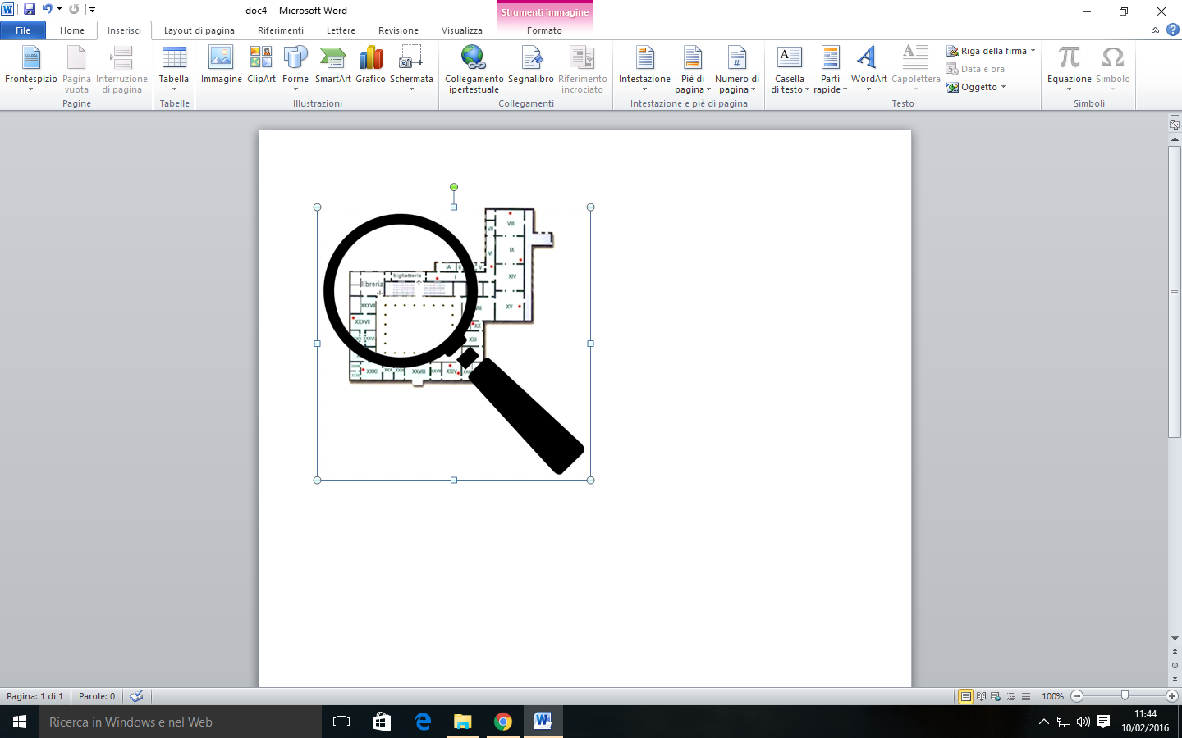Insert a picture with the Immagine icon
Viewport: 1182px width, 738px height.
(x=221, y=65)
